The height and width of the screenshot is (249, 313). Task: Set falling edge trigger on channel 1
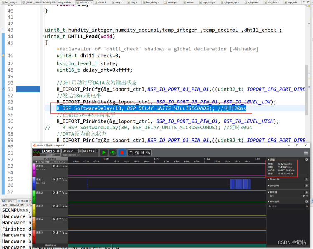coord(63,179)
